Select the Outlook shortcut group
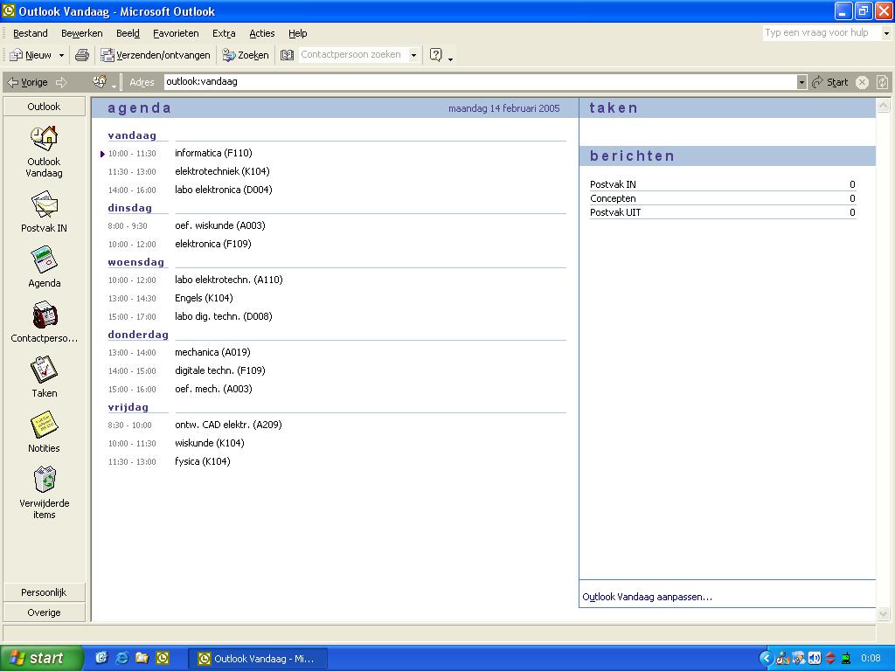Viewport: 895px width, 671px height. (x=44, y=107)
